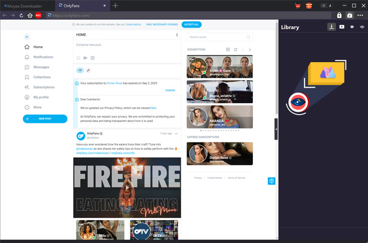Switch to the Moyea Downloader tab
The image size is (368, 243).
[x=25, y=6]
